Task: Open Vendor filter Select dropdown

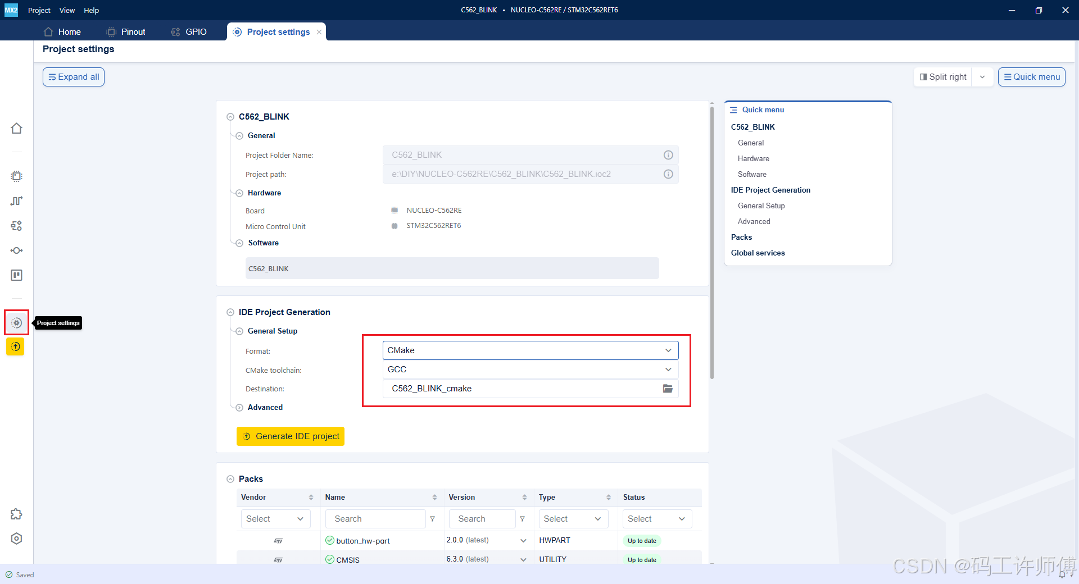Action: 275,519
